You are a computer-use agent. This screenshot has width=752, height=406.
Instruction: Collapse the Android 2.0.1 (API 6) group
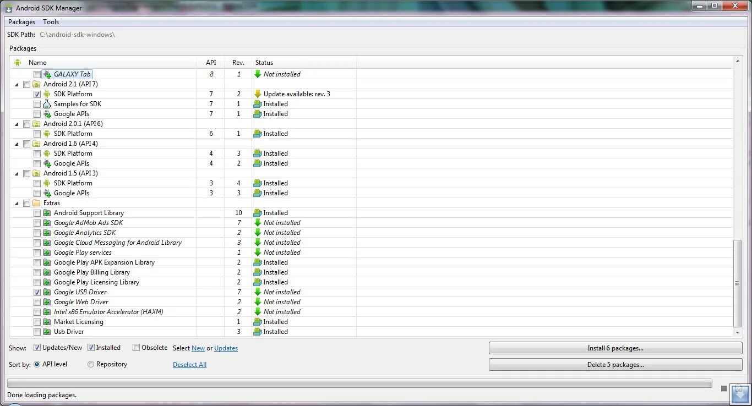click(x=16, y=124)
